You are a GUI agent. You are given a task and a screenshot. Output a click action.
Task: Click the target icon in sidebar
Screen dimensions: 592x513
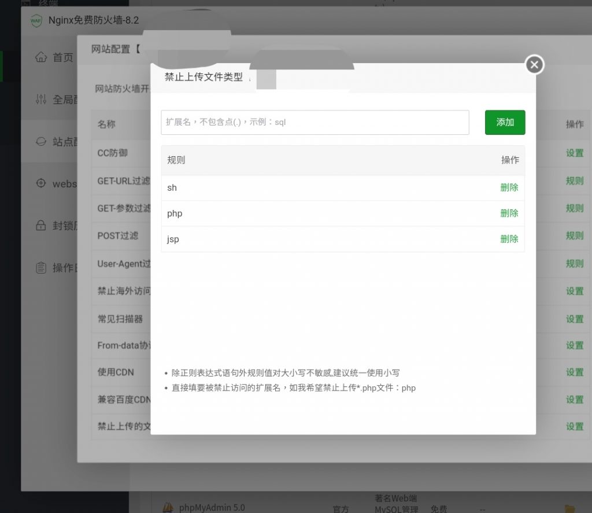tap(40, 183)
